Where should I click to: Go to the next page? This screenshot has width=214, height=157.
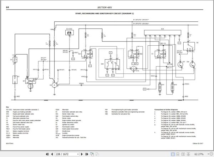pyautogui.click(x=82, y=154)
